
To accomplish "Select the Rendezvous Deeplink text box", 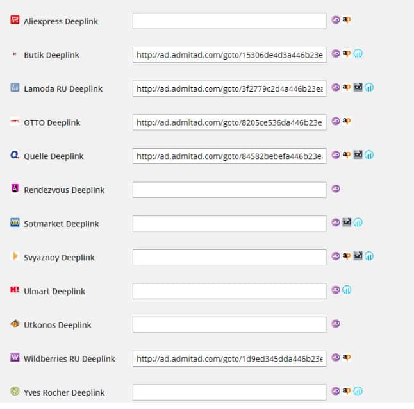I will pyautogui.click(x=229, y=190).
